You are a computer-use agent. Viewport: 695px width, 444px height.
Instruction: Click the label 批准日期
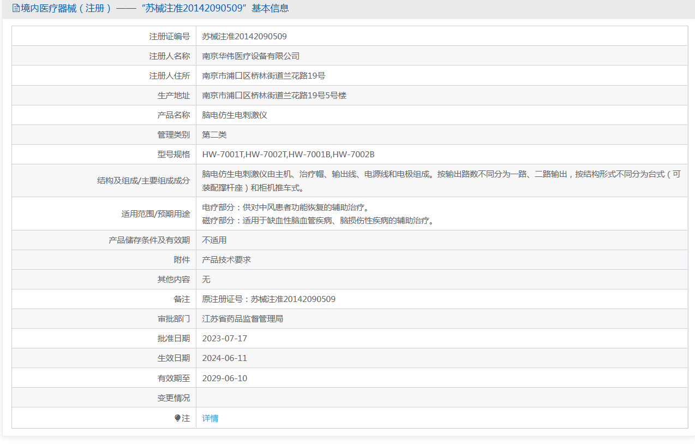point(174,339)
